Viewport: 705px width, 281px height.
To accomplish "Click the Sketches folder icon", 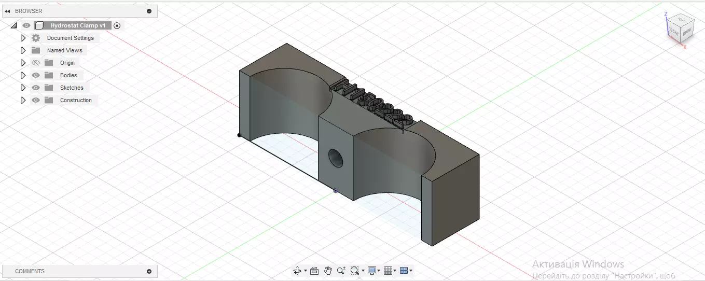I will click(49, 88).
